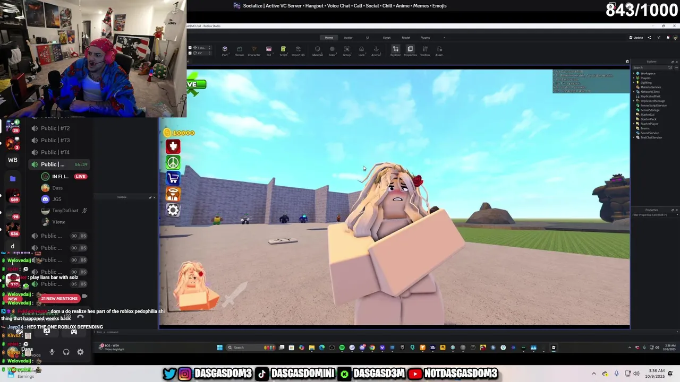Open Discord user settings gear
The height and width of the screenshot is (382, 680).
pyautogui.click(x=80, y=352)
